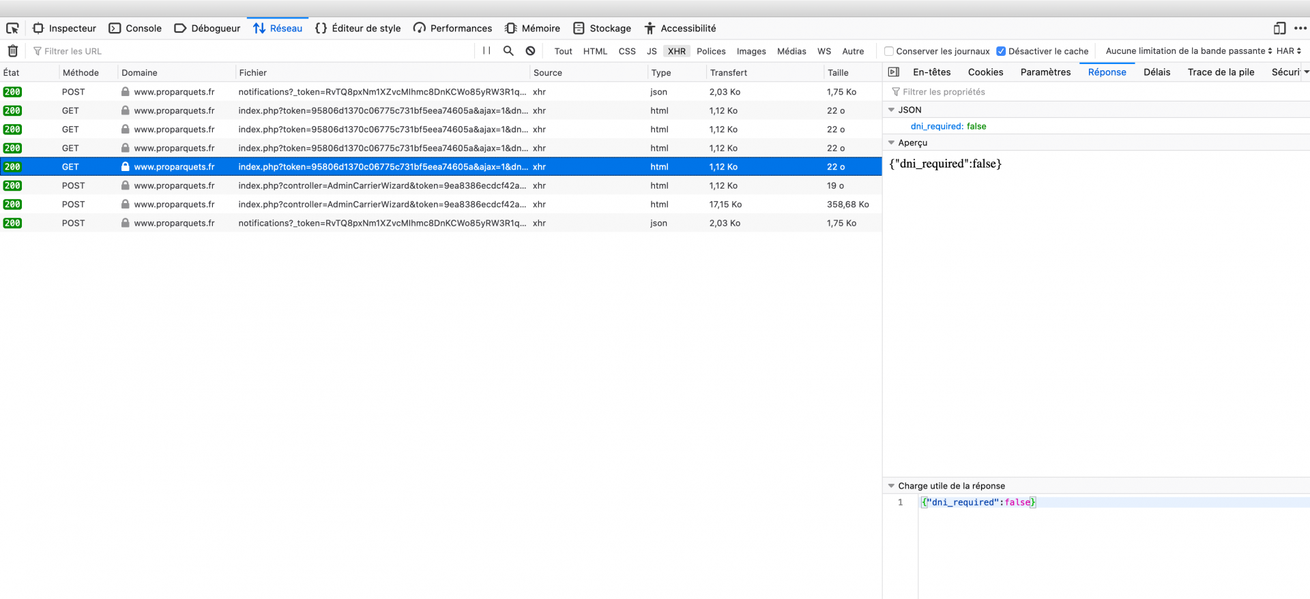This screenshot has width=1310, height=599.
Task: Uncheck Désactiver le cache
Action: 1001,51
